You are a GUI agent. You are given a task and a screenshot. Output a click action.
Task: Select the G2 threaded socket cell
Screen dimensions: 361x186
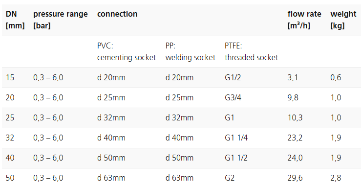(x=229, y=178)
